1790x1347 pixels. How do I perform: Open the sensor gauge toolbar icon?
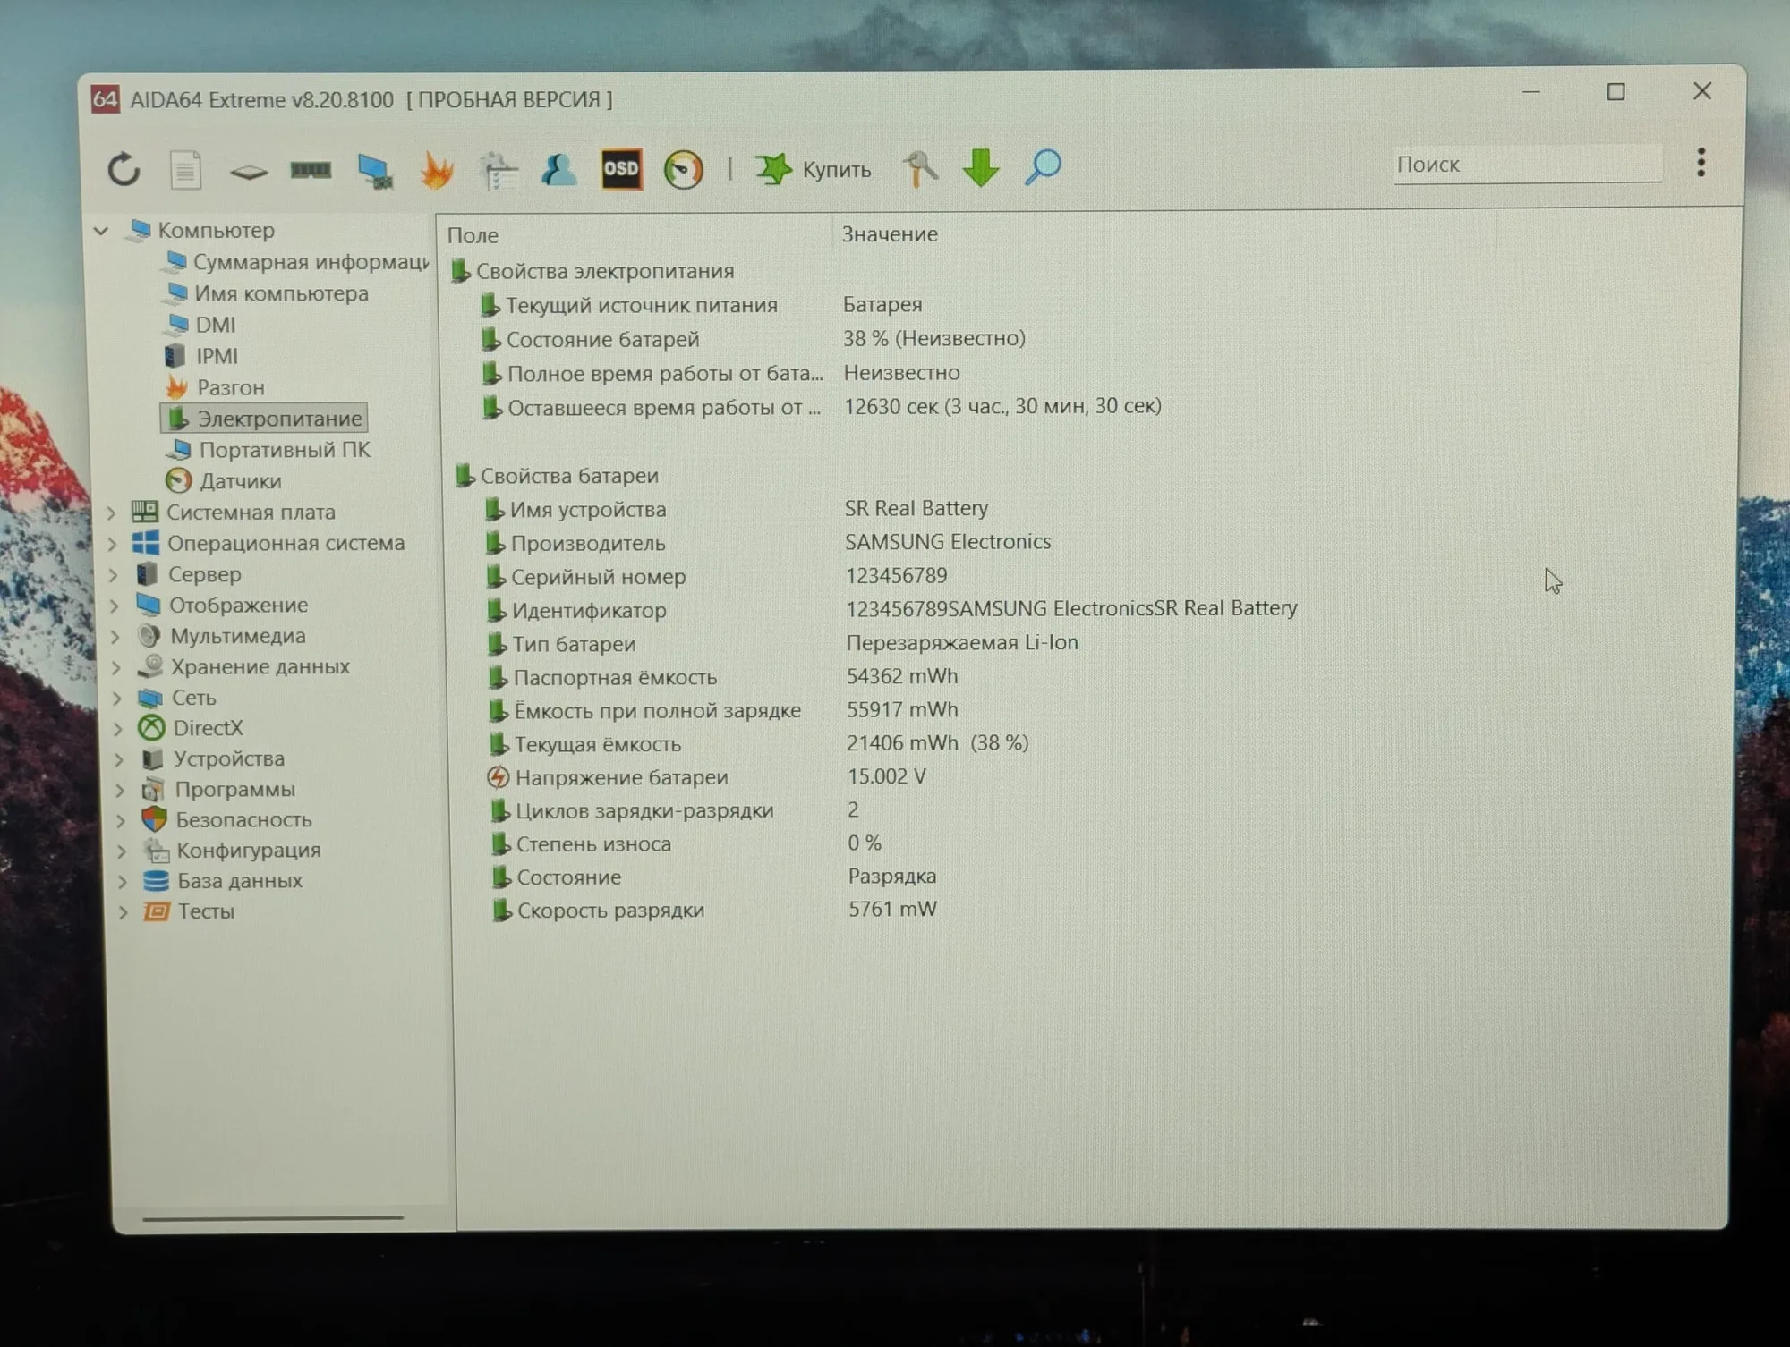pyautogui.click(x=683, y=169)
